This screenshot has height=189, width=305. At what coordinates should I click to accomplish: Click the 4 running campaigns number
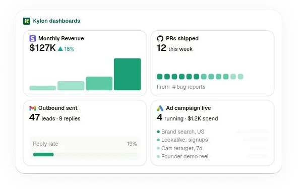[x=159, y=117]
